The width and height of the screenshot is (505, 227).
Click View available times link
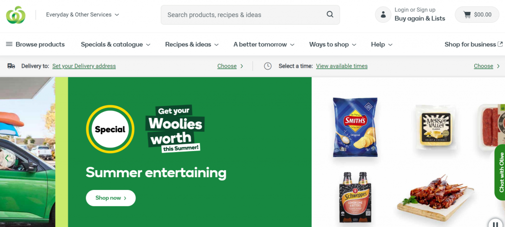pyautogui.click(x=342, y=66)
